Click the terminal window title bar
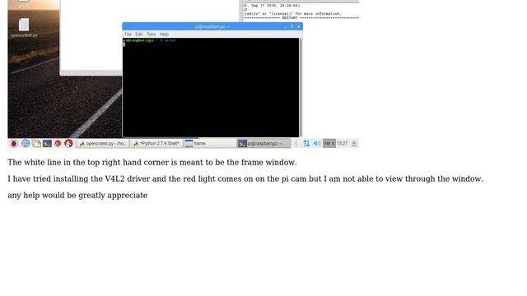 (x=212, y=26)
